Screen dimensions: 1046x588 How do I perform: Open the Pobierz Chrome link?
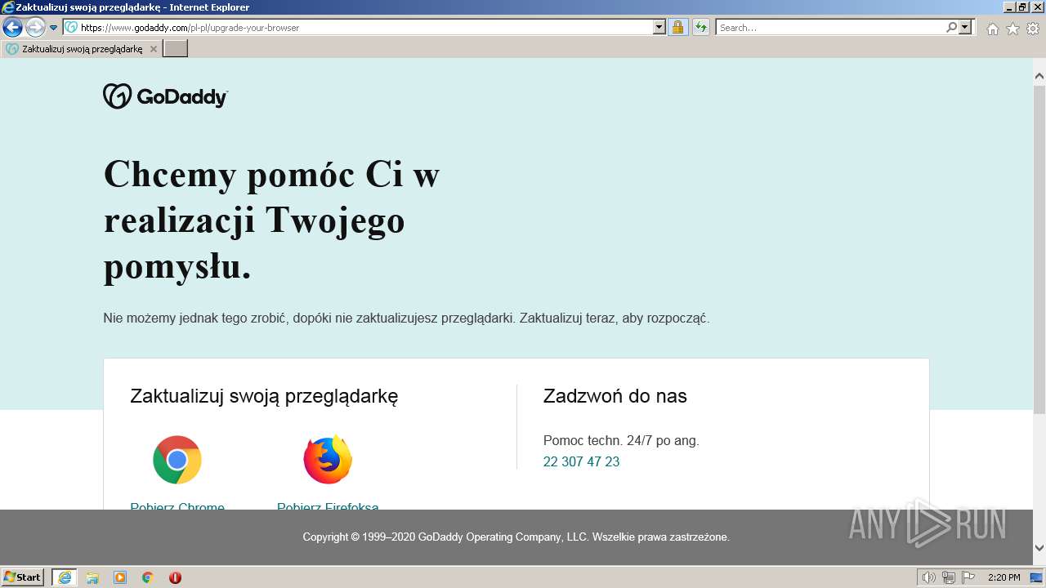177,506
